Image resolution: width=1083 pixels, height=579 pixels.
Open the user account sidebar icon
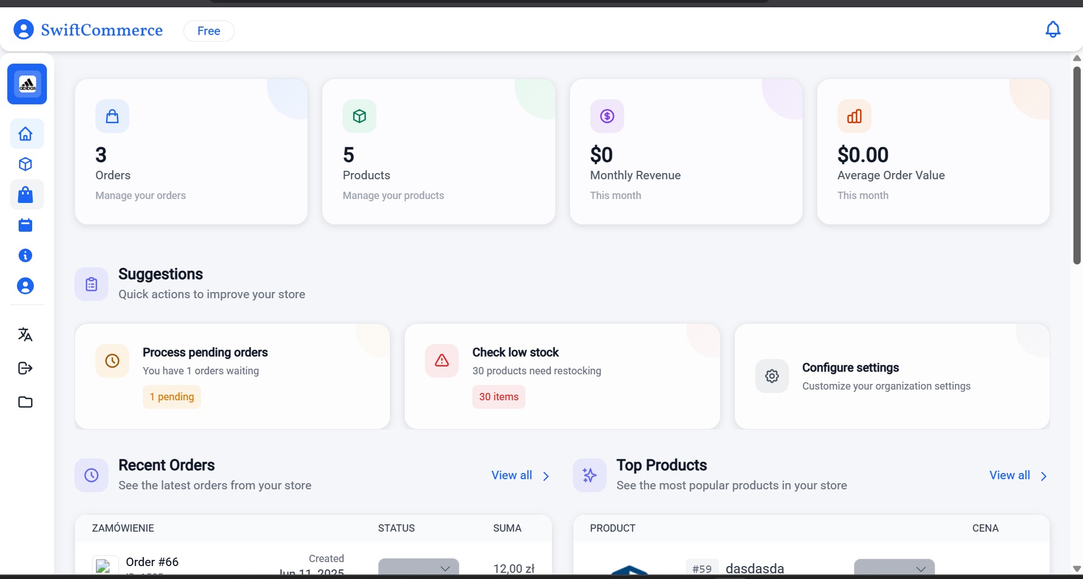[26, 286]
